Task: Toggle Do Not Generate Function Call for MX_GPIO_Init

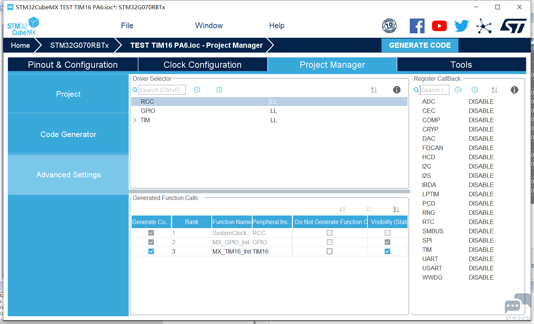Action: click(x=330, y=242)
